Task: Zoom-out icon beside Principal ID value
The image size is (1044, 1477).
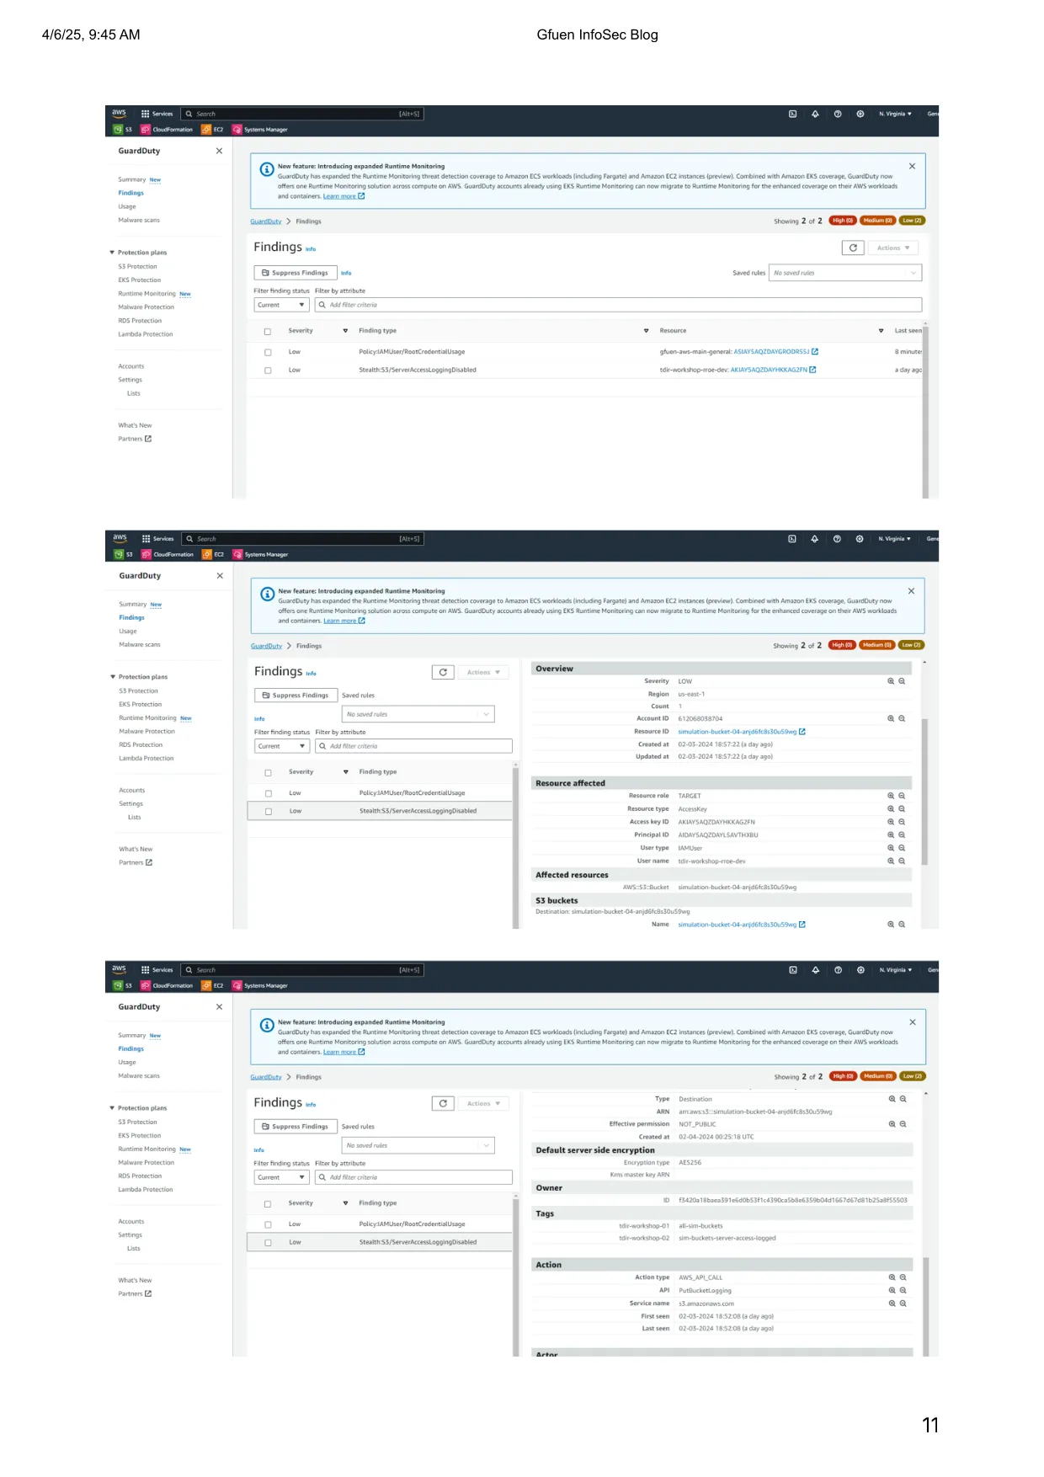Action: [x=902, y=834]
